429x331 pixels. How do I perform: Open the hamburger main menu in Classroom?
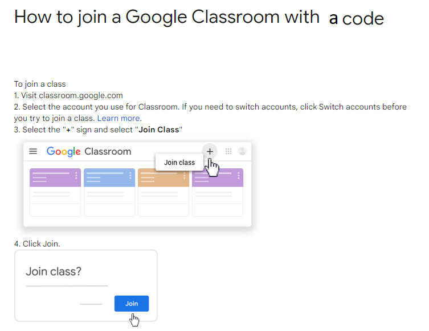click(x=33, y=151)
